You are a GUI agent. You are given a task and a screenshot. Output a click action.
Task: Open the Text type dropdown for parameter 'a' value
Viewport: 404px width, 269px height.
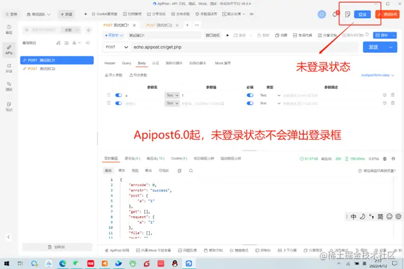tap(172, 95)
